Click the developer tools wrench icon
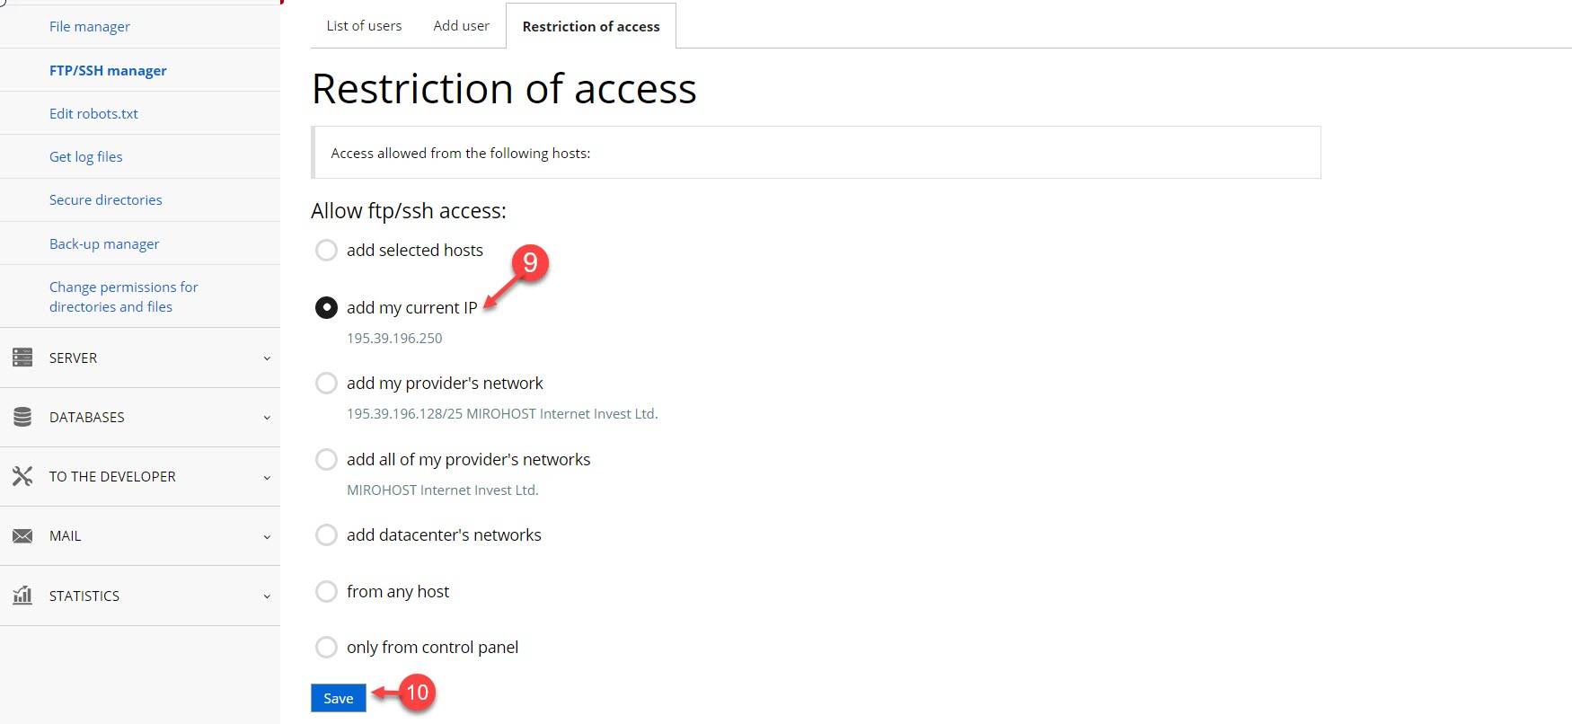Image resolution: width=1572 pixels, height=724 pixels. [x=22, y=476]
